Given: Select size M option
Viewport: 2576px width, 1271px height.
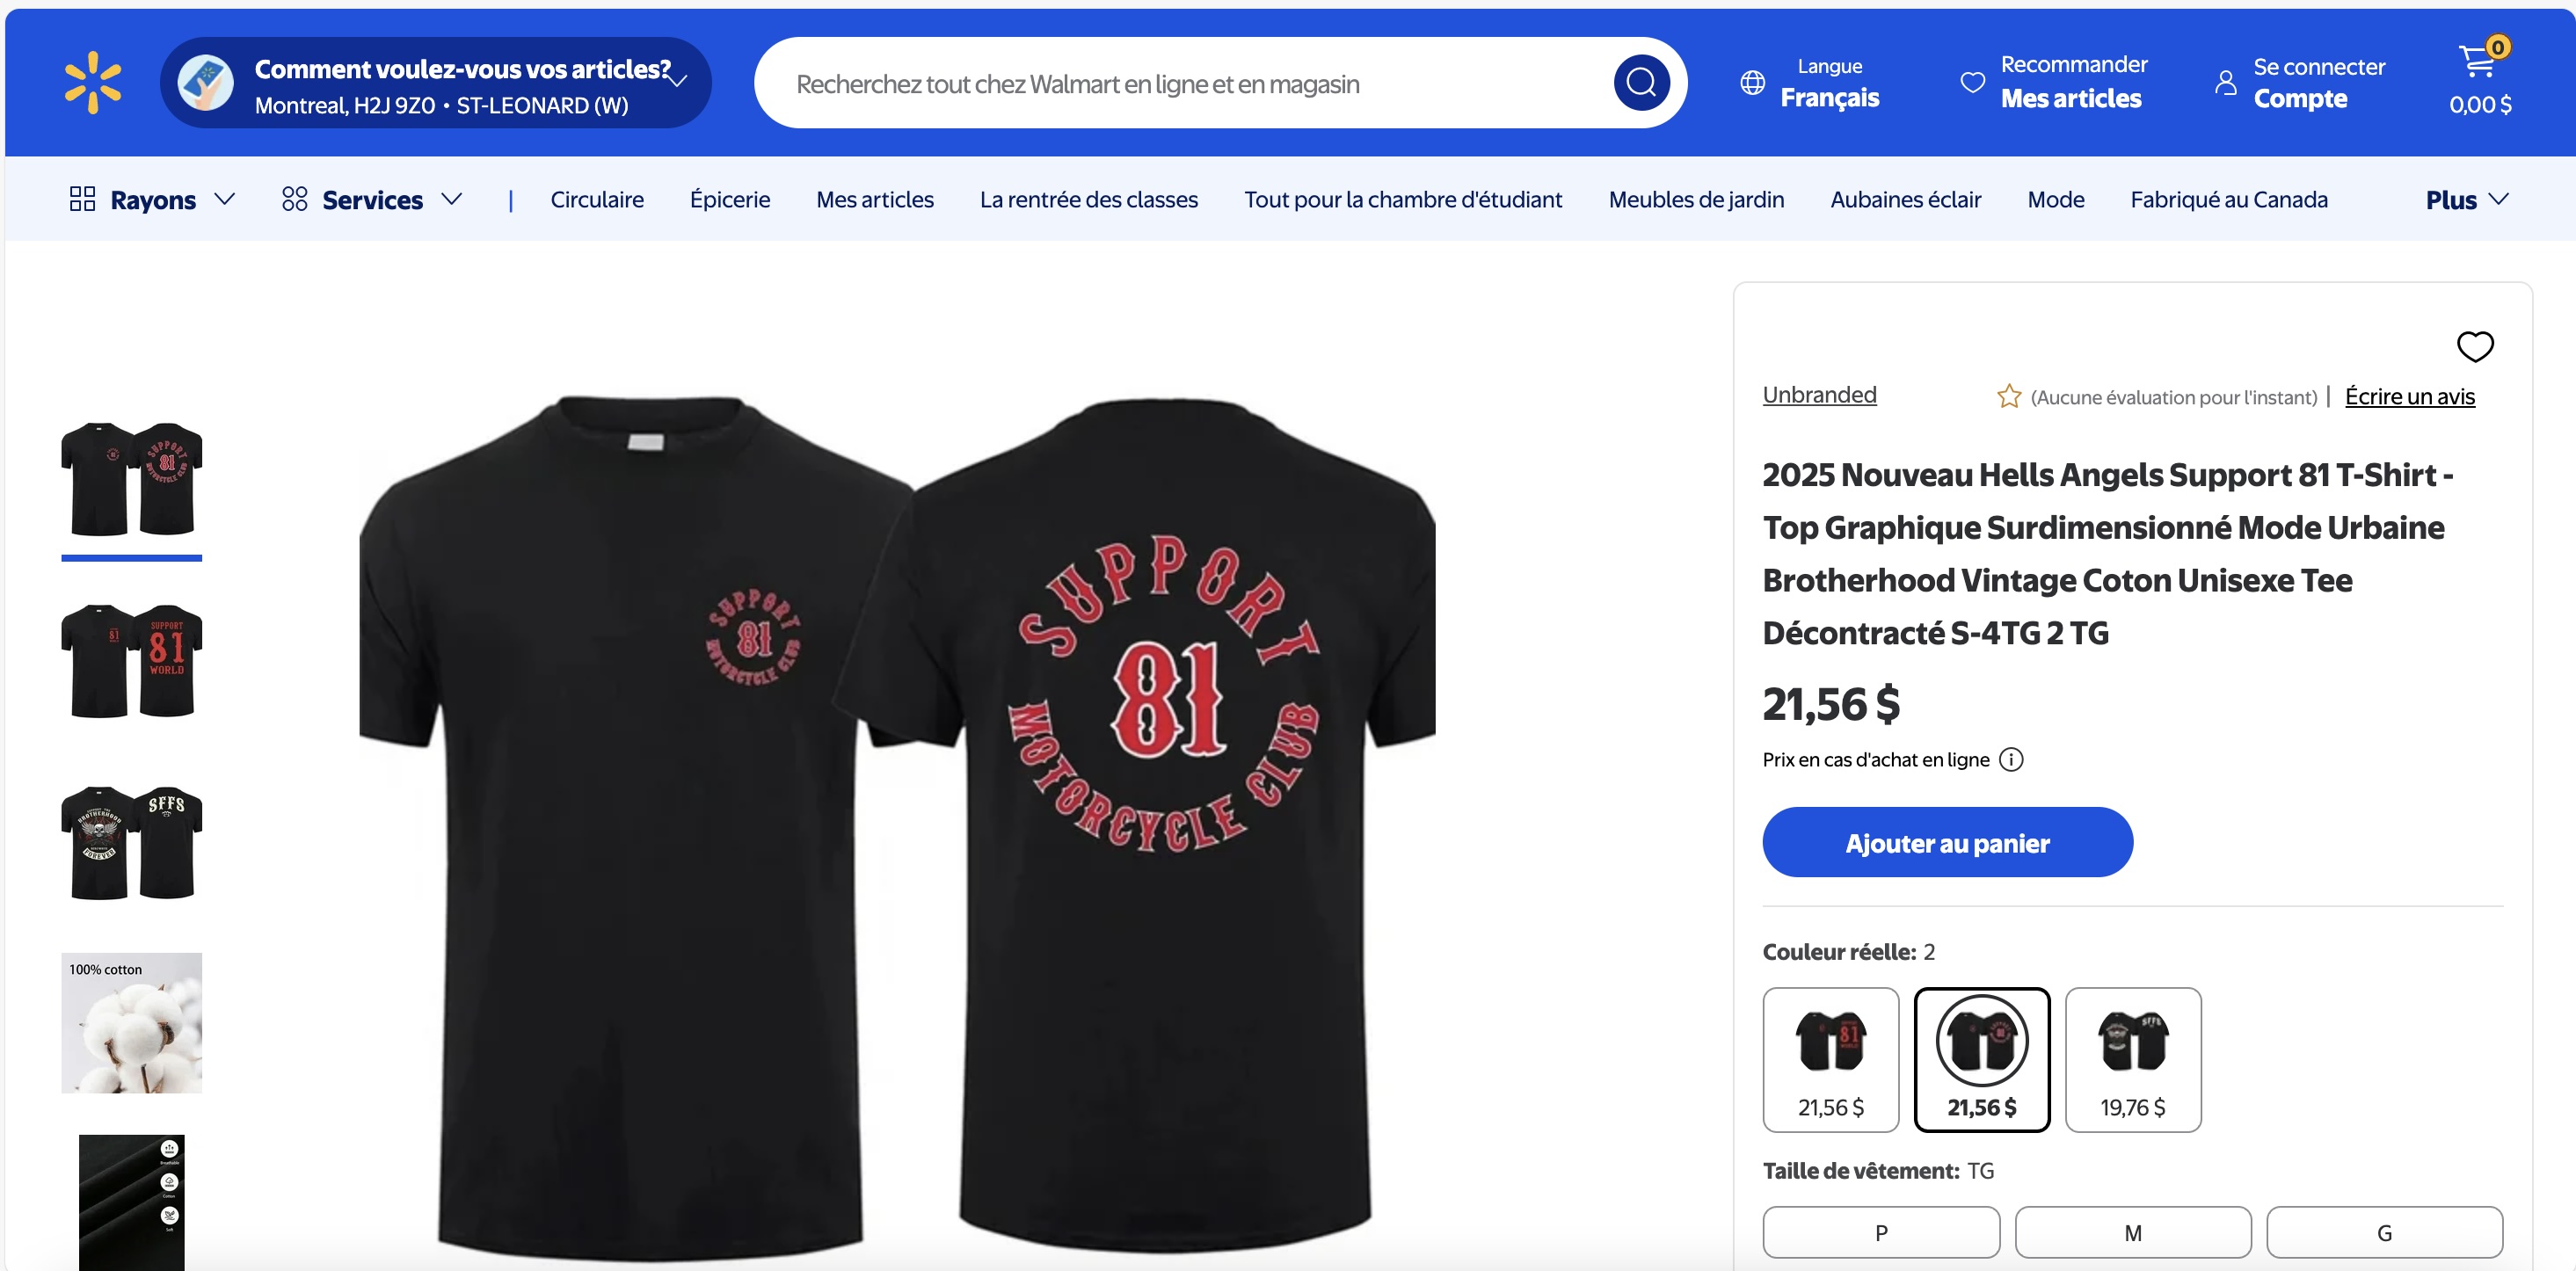Looking at the screenshot, I should [x=2132, y=1232].
